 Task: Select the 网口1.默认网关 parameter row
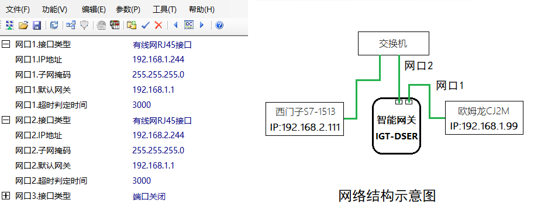point(43,90)
